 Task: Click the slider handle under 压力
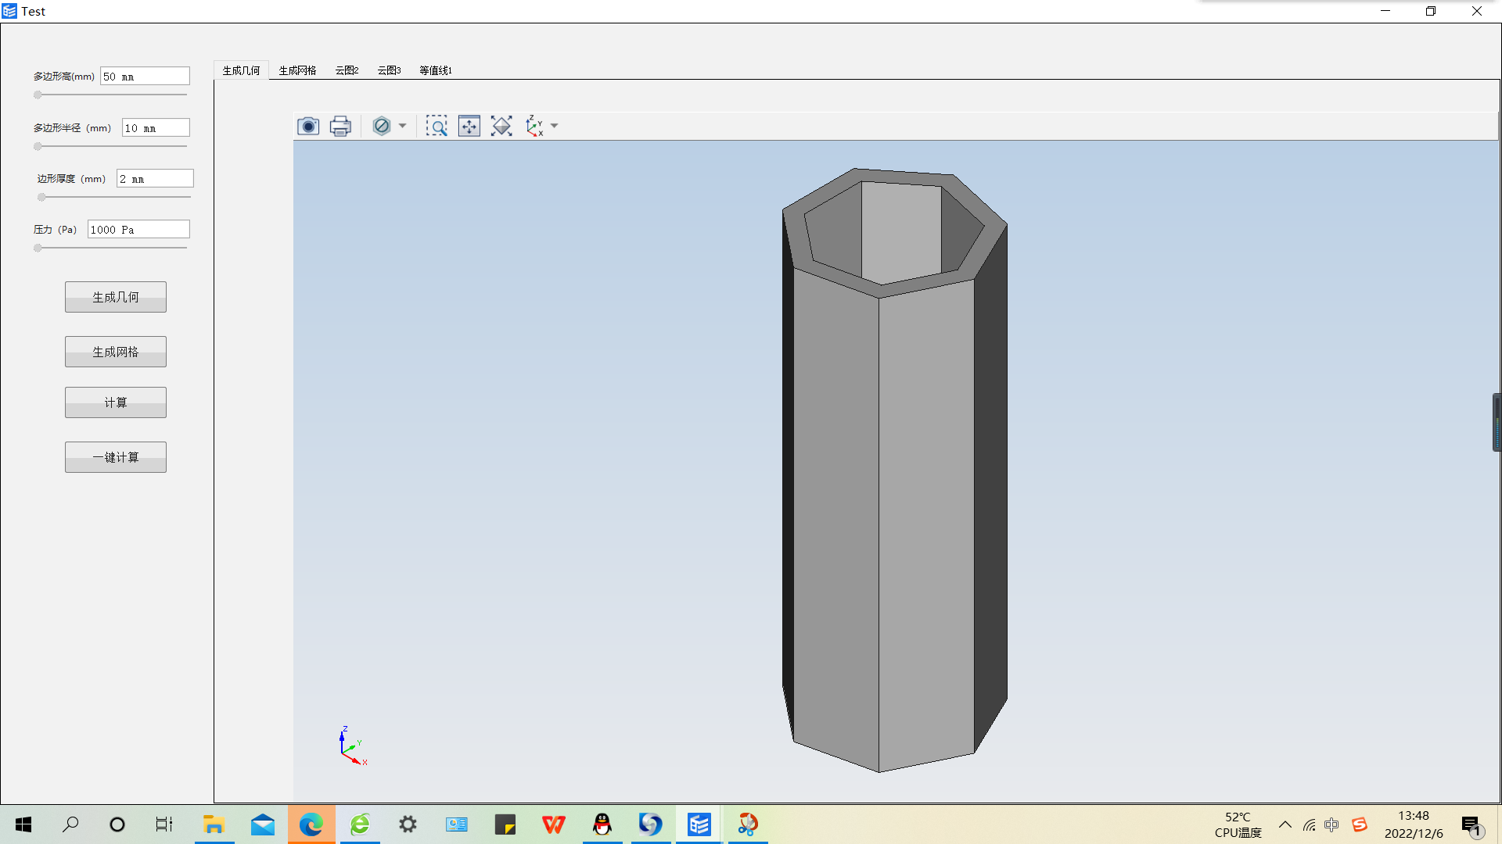[x=38, y=248]
